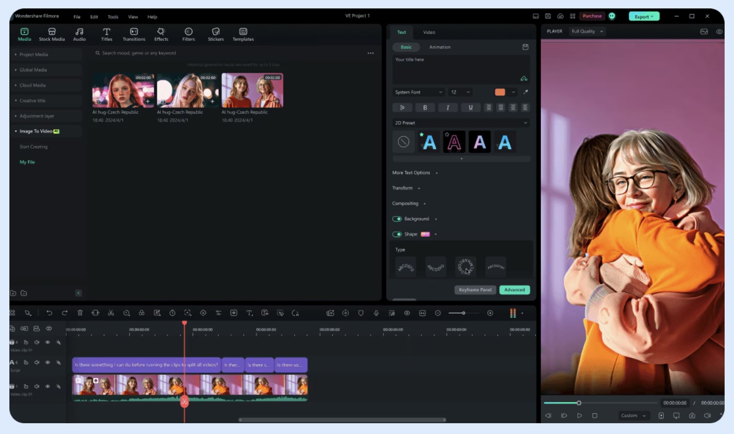Zoom in the timeline with plus icon

(x=490, y=313)
